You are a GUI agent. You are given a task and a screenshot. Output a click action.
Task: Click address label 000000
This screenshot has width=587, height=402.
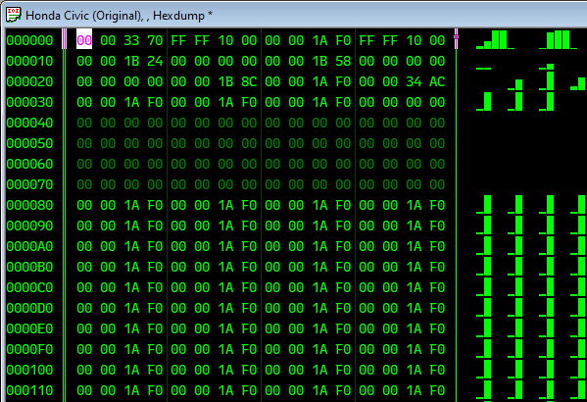pyautogui.click(x=29, y=40)
